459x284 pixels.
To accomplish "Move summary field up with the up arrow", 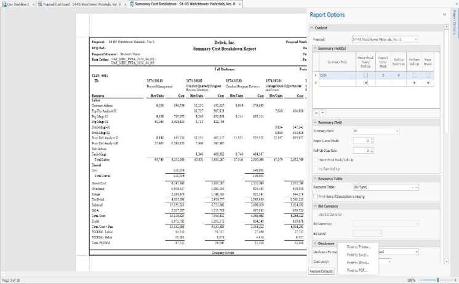I will 316,113.
